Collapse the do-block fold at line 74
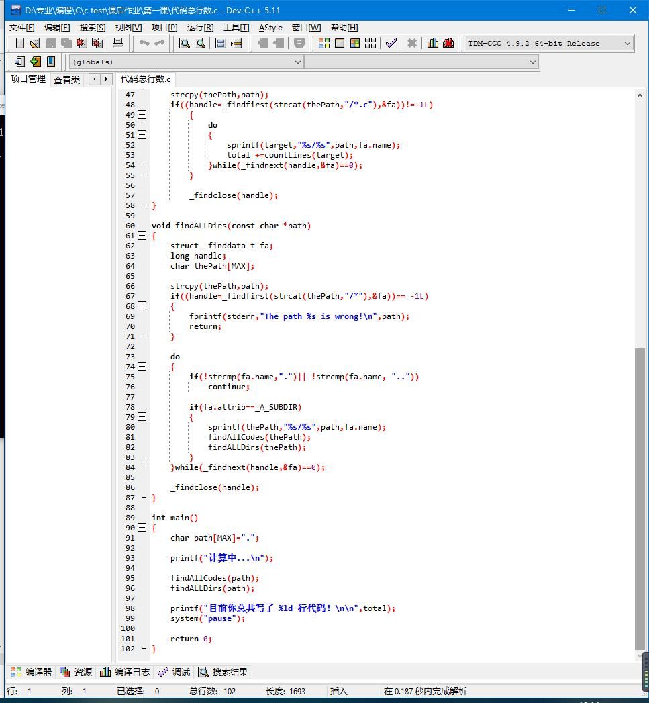Viewport: 649px width, 703px height. (142, 367)
